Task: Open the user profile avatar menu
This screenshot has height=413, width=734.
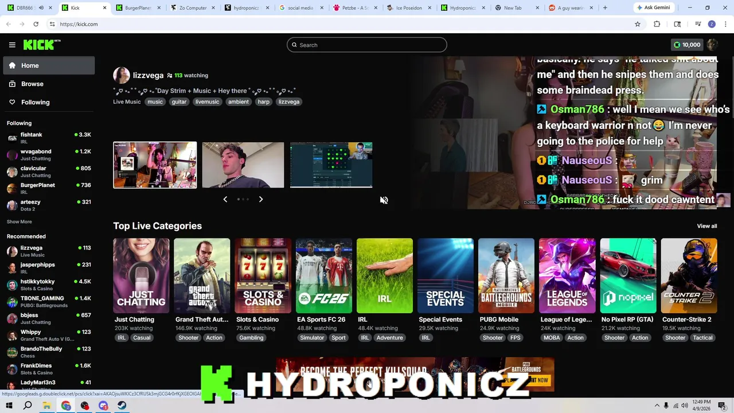Action: point(712,45)
